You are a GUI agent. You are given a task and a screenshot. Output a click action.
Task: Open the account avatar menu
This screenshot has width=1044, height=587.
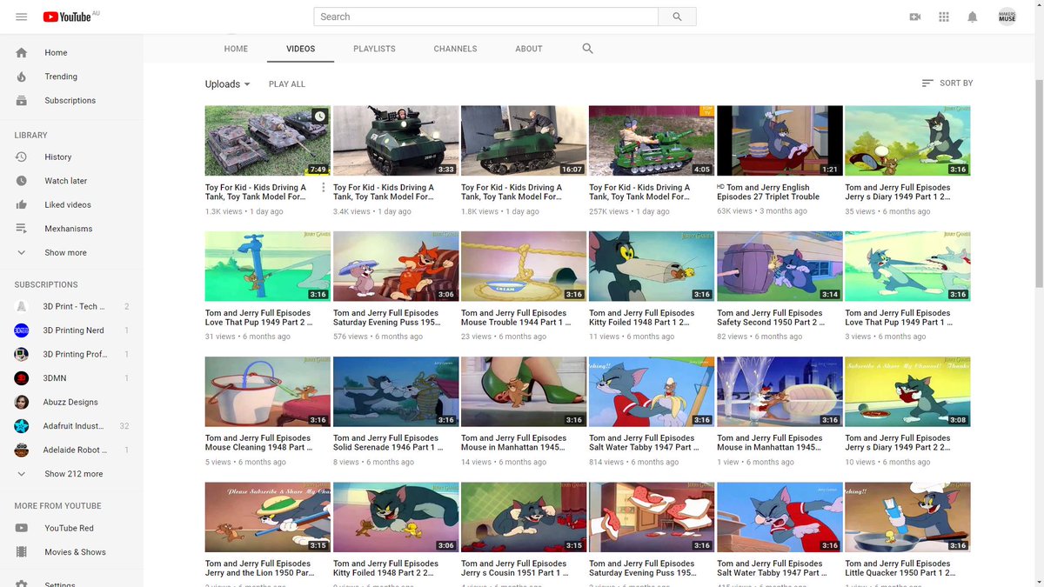[1007, 17]
